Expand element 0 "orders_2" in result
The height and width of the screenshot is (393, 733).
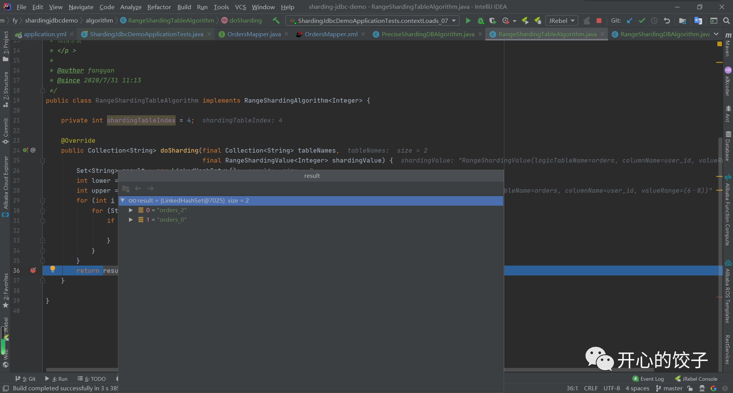131,210
